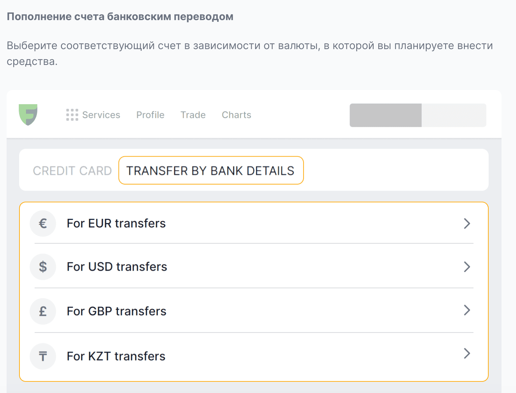
Task: Expand the KZT transfers chevron
Action: point(467,353)
